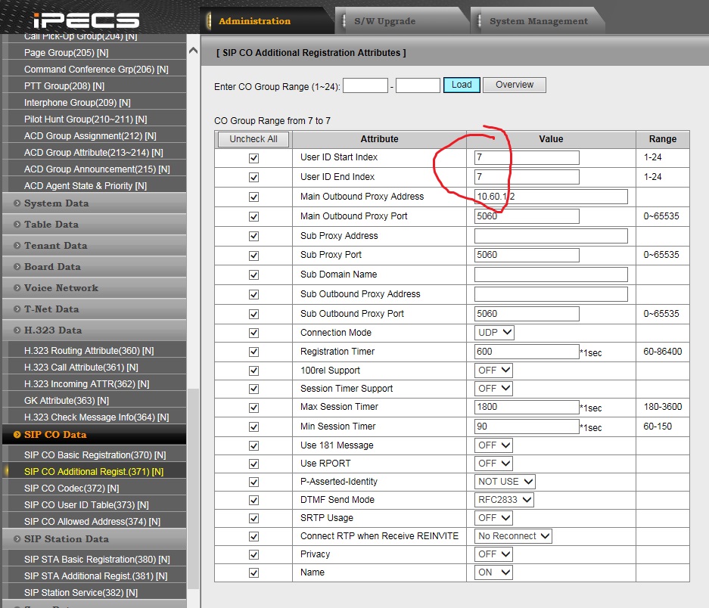The width and height of the screenshot is (709, 608).
Task: Open the Connection Mode UDP dropdown
Action: pos(495,333)
